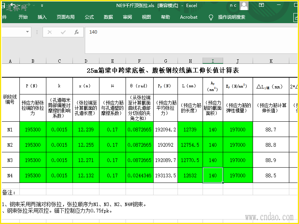299x224 pixels.
Task: Click the fill handle of selected cell
Action: [x=223, y=183]
